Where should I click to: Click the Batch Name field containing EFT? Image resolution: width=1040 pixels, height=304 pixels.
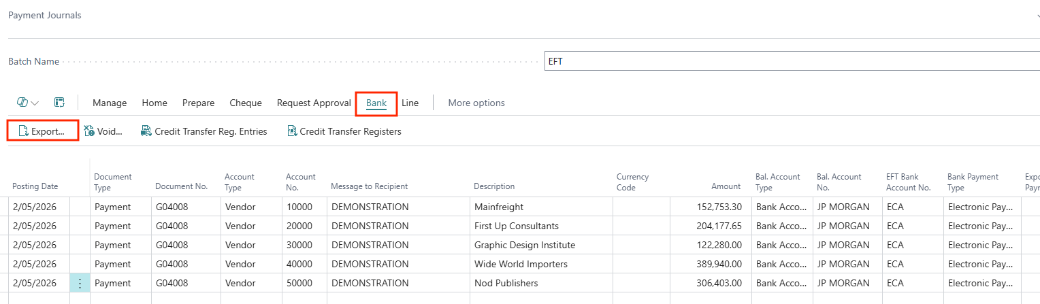click(x=790, y=61)
